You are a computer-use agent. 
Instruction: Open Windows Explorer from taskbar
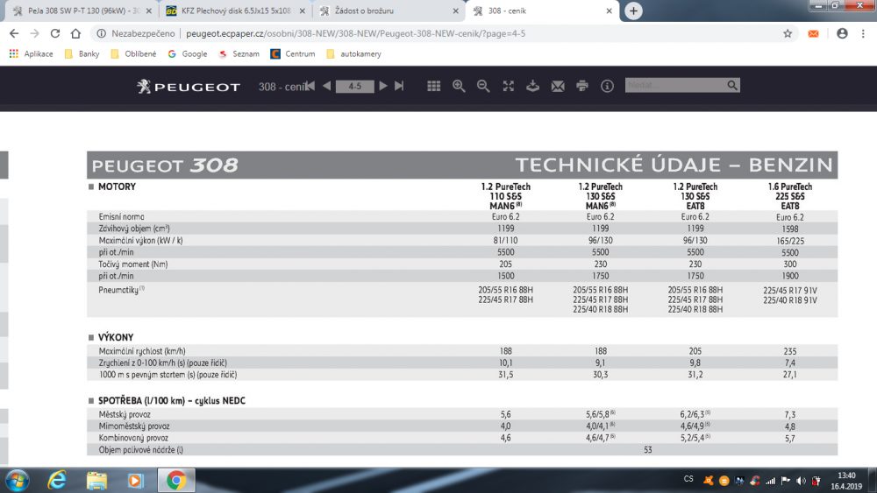96,480
